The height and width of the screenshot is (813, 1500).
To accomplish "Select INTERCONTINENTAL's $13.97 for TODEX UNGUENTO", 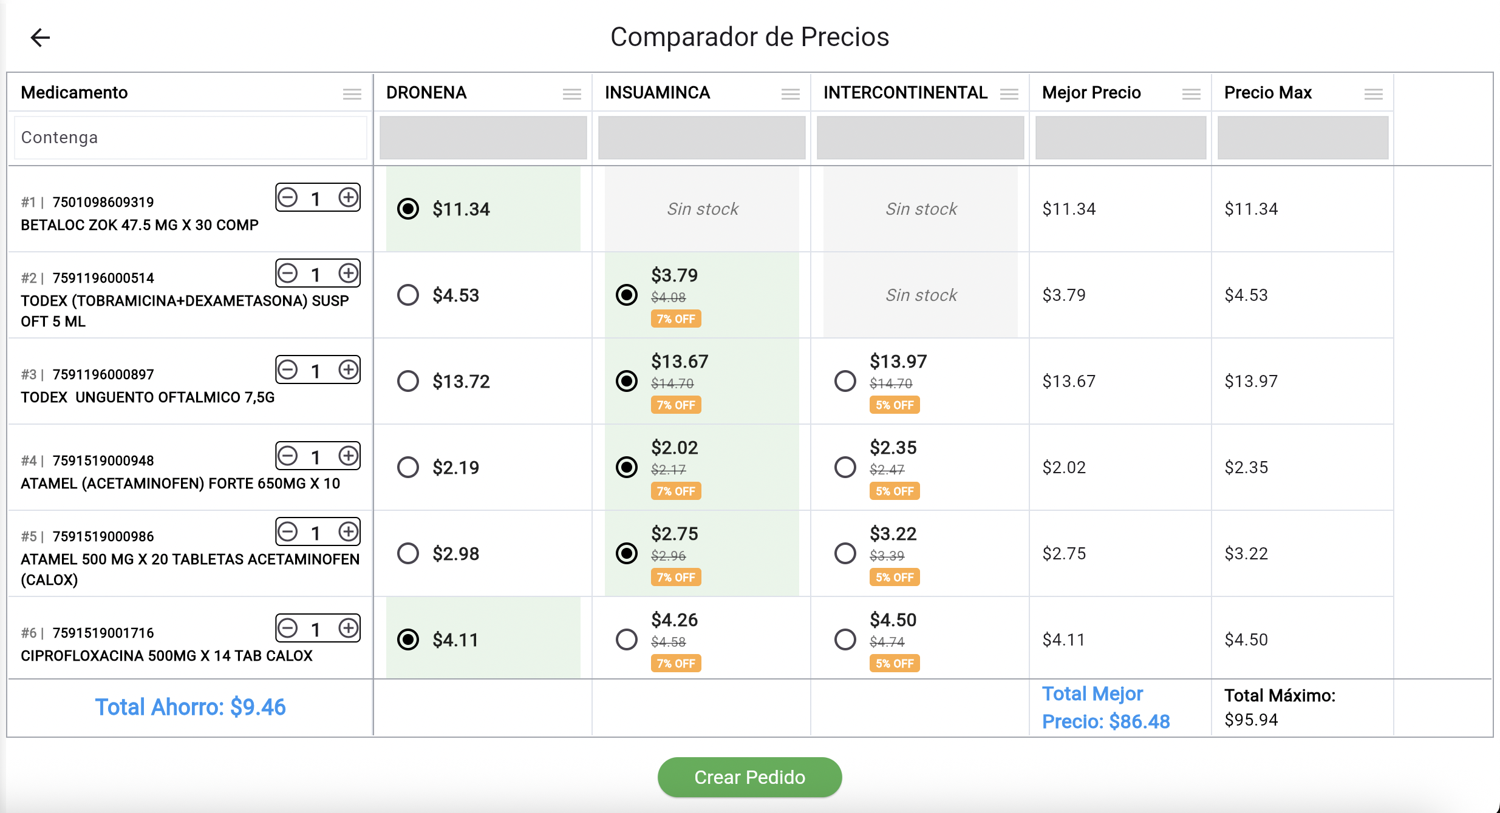I will point(845,382).
